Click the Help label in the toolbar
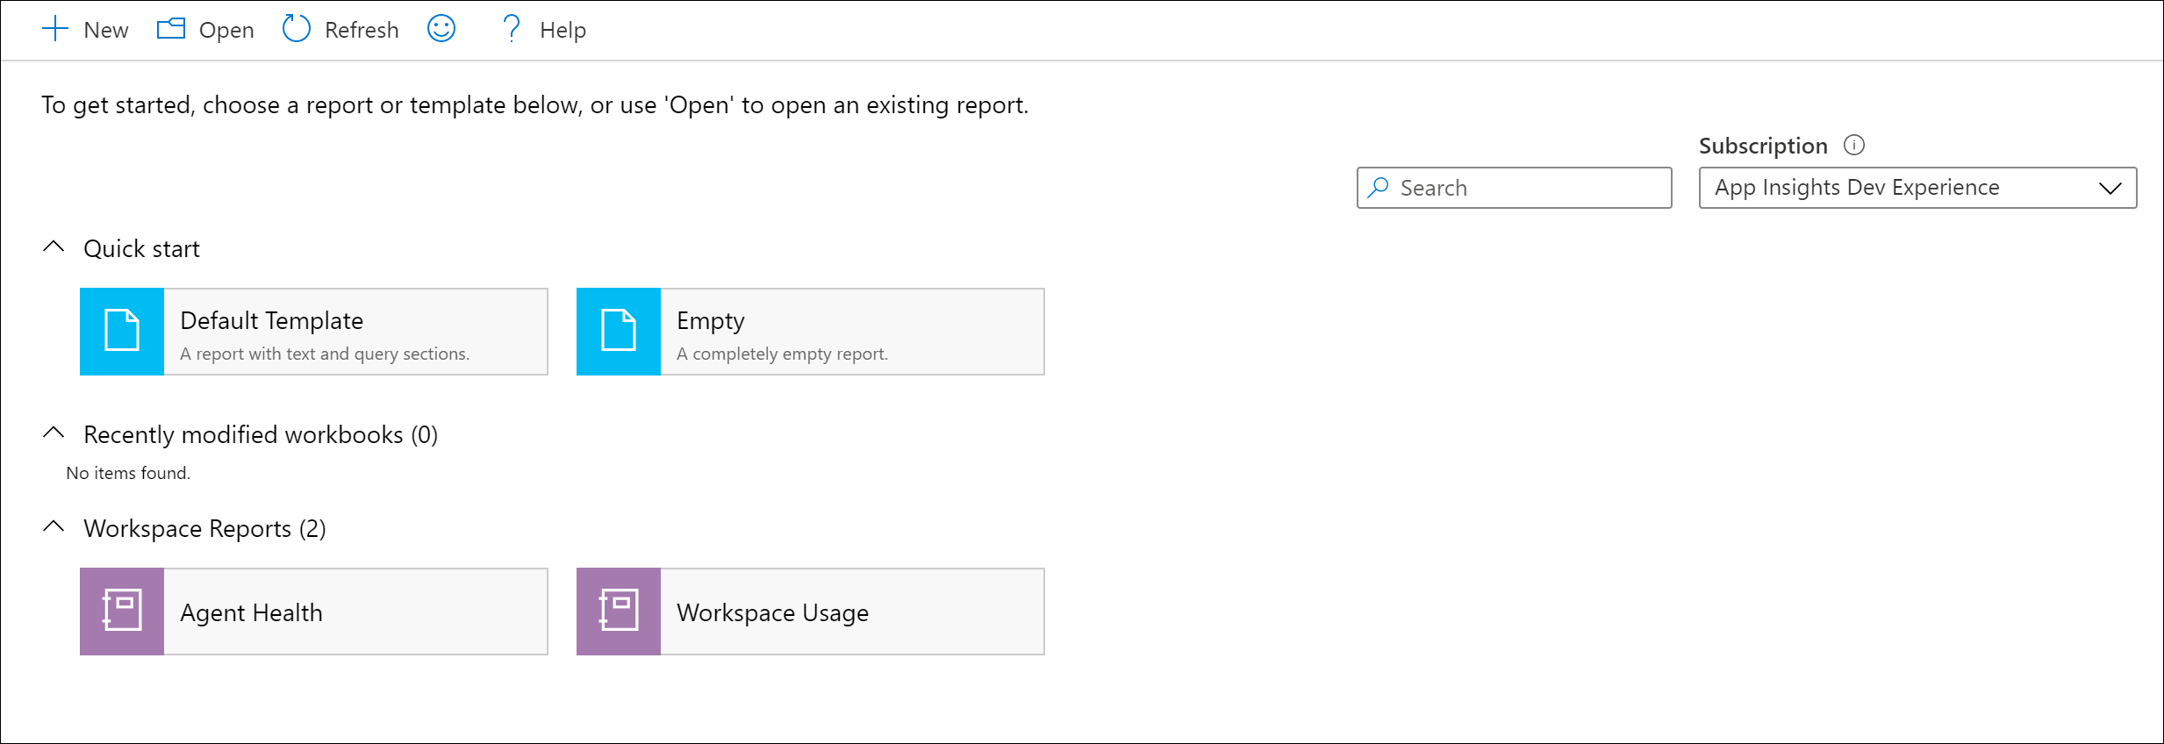This screenshot has height=744, width=2164. click(562, 31)
